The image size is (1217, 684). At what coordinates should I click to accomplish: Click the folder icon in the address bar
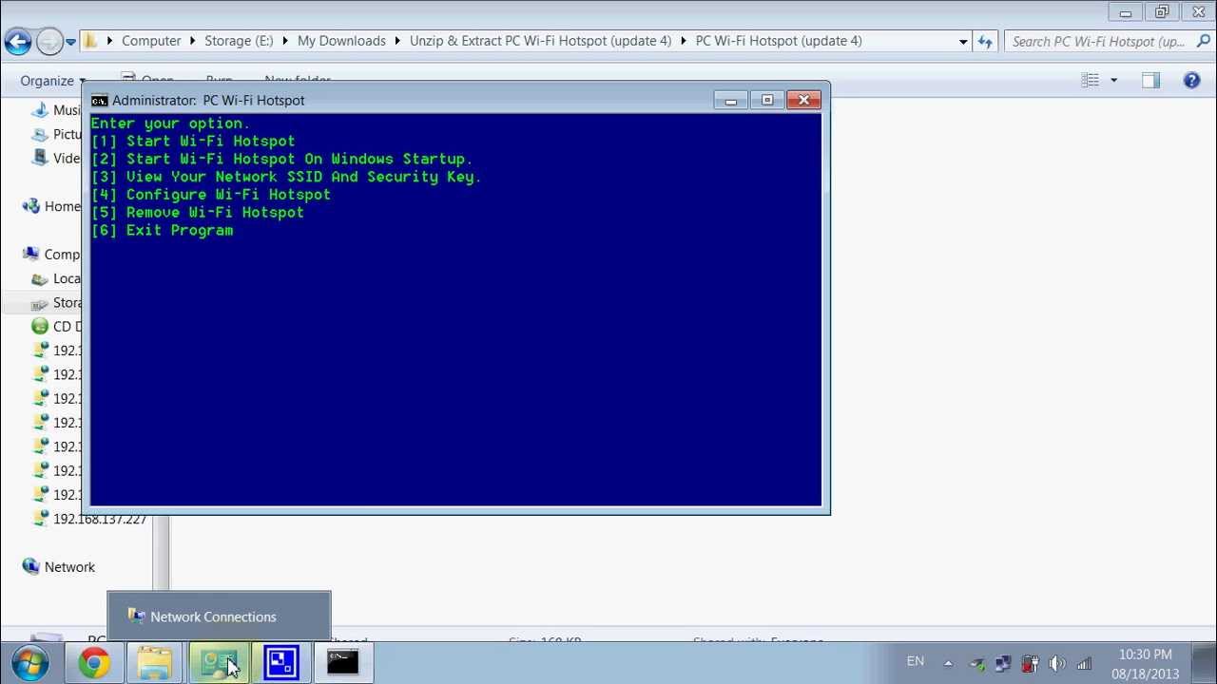pyautogui.click(x=90, y=41)
